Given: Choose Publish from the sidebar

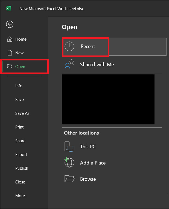Looking at the screenshot, I should pos(22,168).
